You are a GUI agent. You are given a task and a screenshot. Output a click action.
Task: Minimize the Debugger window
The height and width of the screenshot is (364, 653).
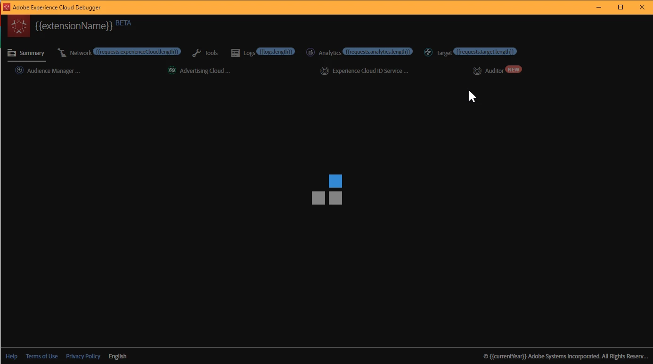599,7
